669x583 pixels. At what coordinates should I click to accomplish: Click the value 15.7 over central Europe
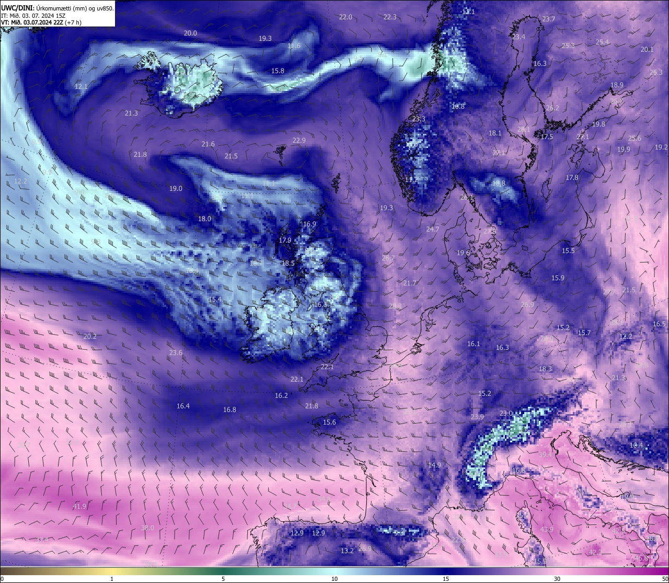click(584, 333)
